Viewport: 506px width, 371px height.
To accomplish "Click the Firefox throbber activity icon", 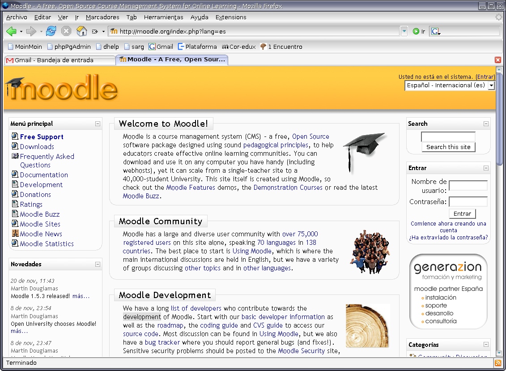I will [x=499, y=17].
